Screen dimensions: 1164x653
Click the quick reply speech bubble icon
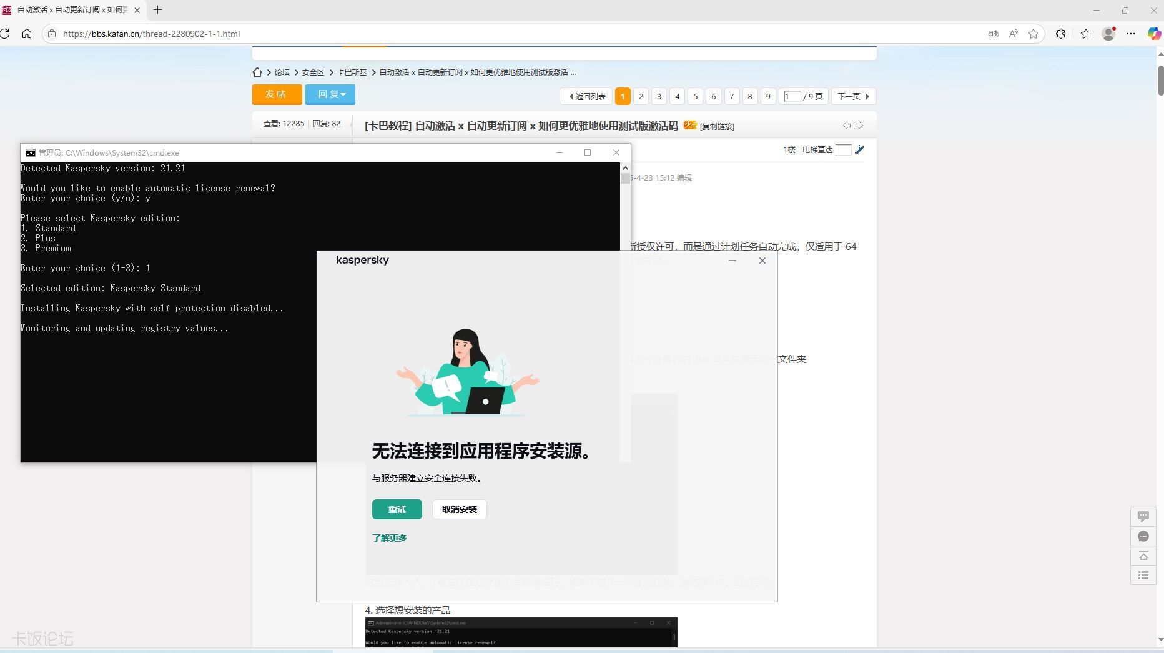point(1143,516)
